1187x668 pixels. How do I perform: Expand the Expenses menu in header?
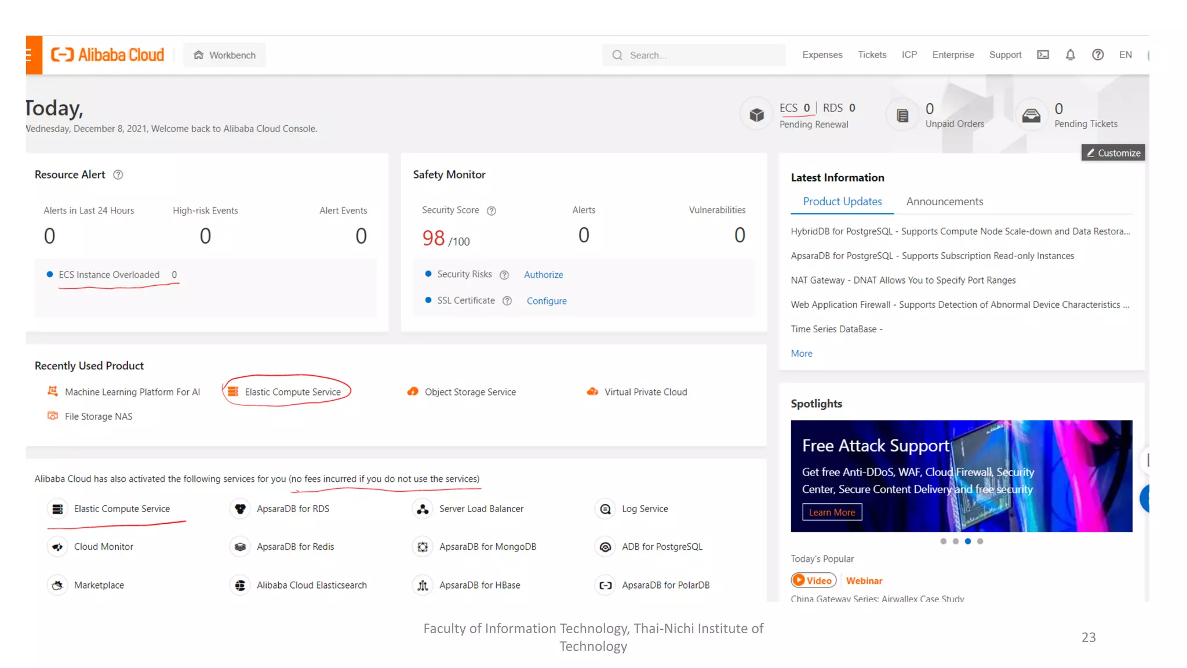click(x=822, y=55)
